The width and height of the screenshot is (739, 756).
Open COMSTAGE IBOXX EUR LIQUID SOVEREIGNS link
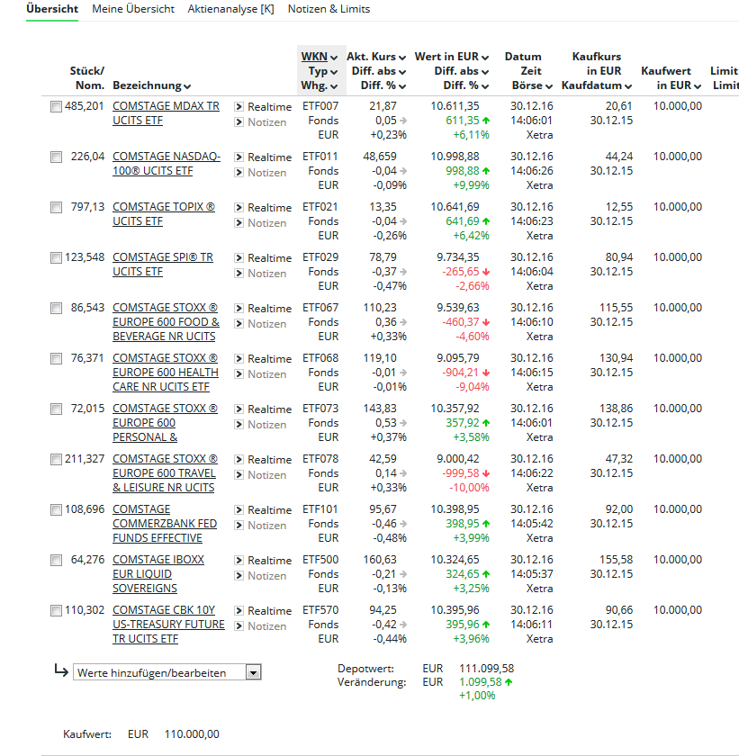point(158,574)
